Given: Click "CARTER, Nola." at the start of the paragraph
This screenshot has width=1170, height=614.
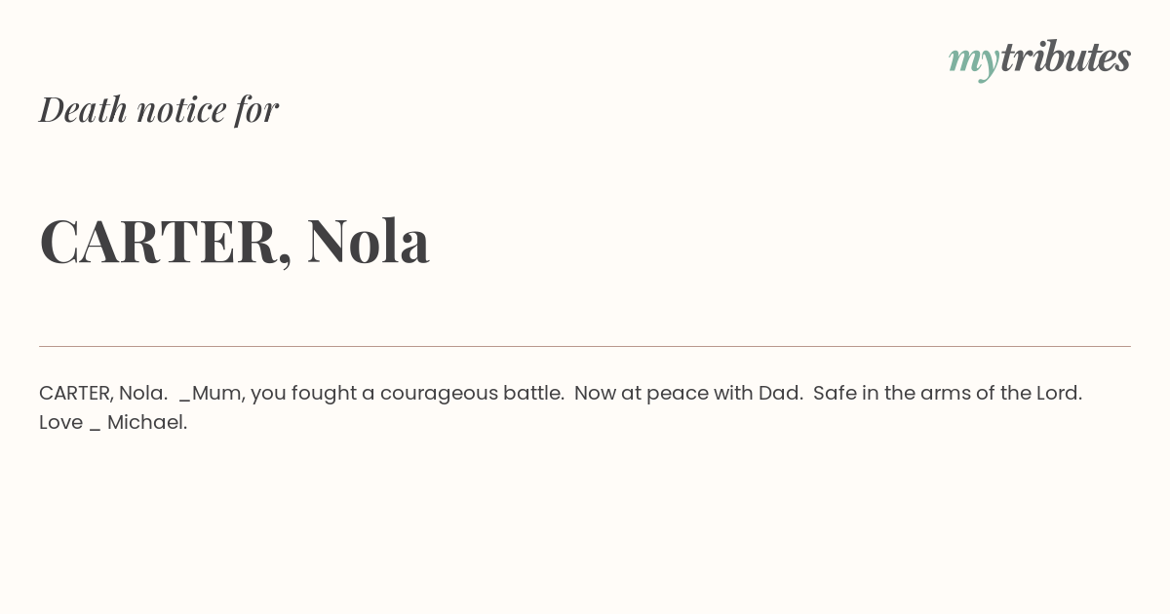Looking at the screenshot, I should point(103,393).
